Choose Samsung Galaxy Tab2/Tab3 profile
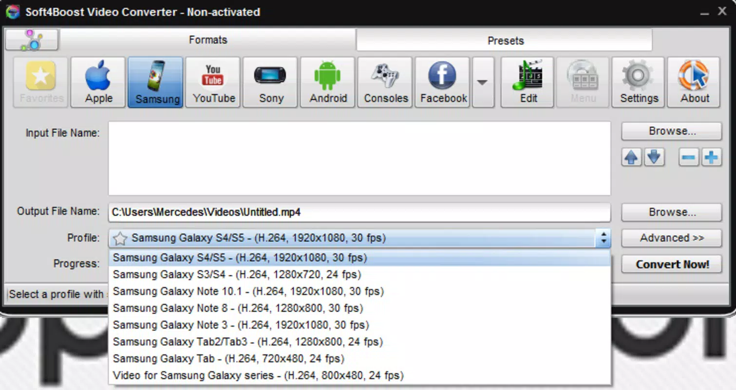 coord(359,342)
